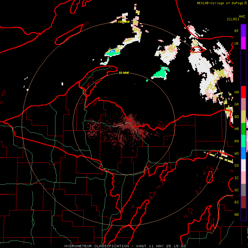The height and width of the screenshot is (248, 248).
Task: Click the HHC product label
Action: tap(242, 17)
